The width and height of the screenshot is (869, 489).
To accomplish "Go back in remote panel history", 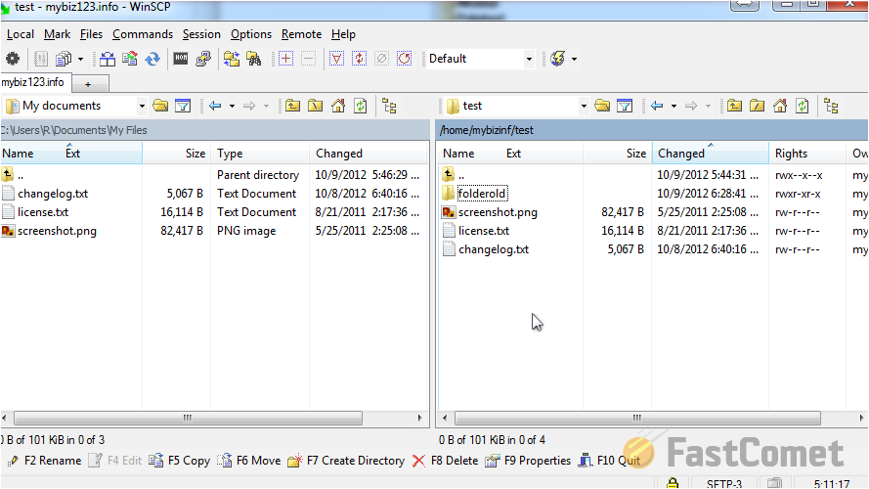I will [657, 106].
